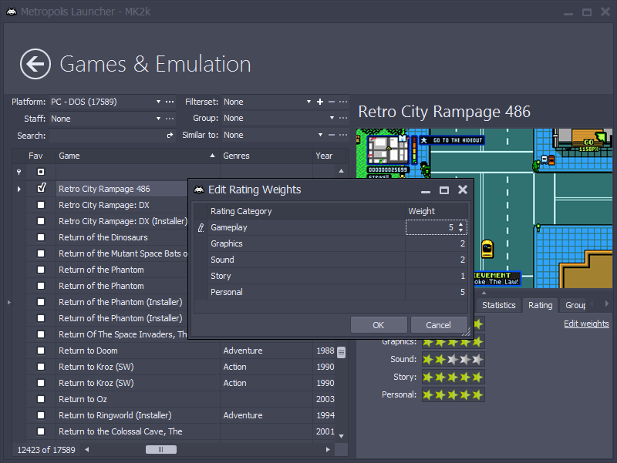Viewport: 617px width, 463px height.
Task: Click the game list scroll-up arrow
Action: click(341, 171)
